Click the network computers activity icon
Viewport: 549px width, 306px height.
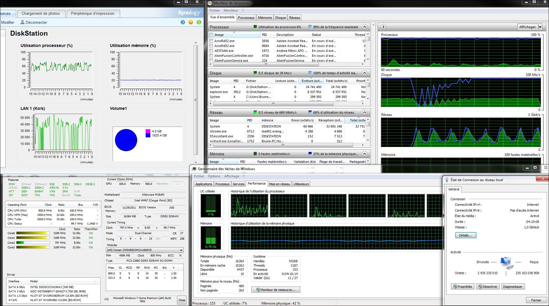(x=506, y=263)
